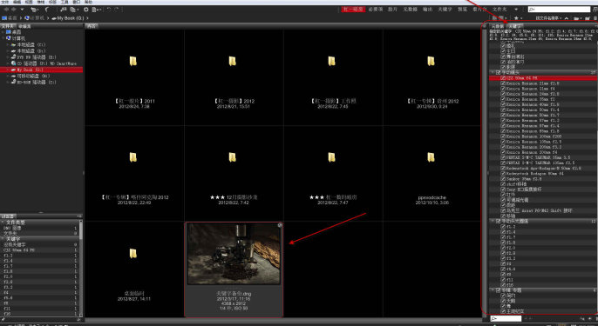Switch to the 元数据 workspace

(x=410, y=10)
